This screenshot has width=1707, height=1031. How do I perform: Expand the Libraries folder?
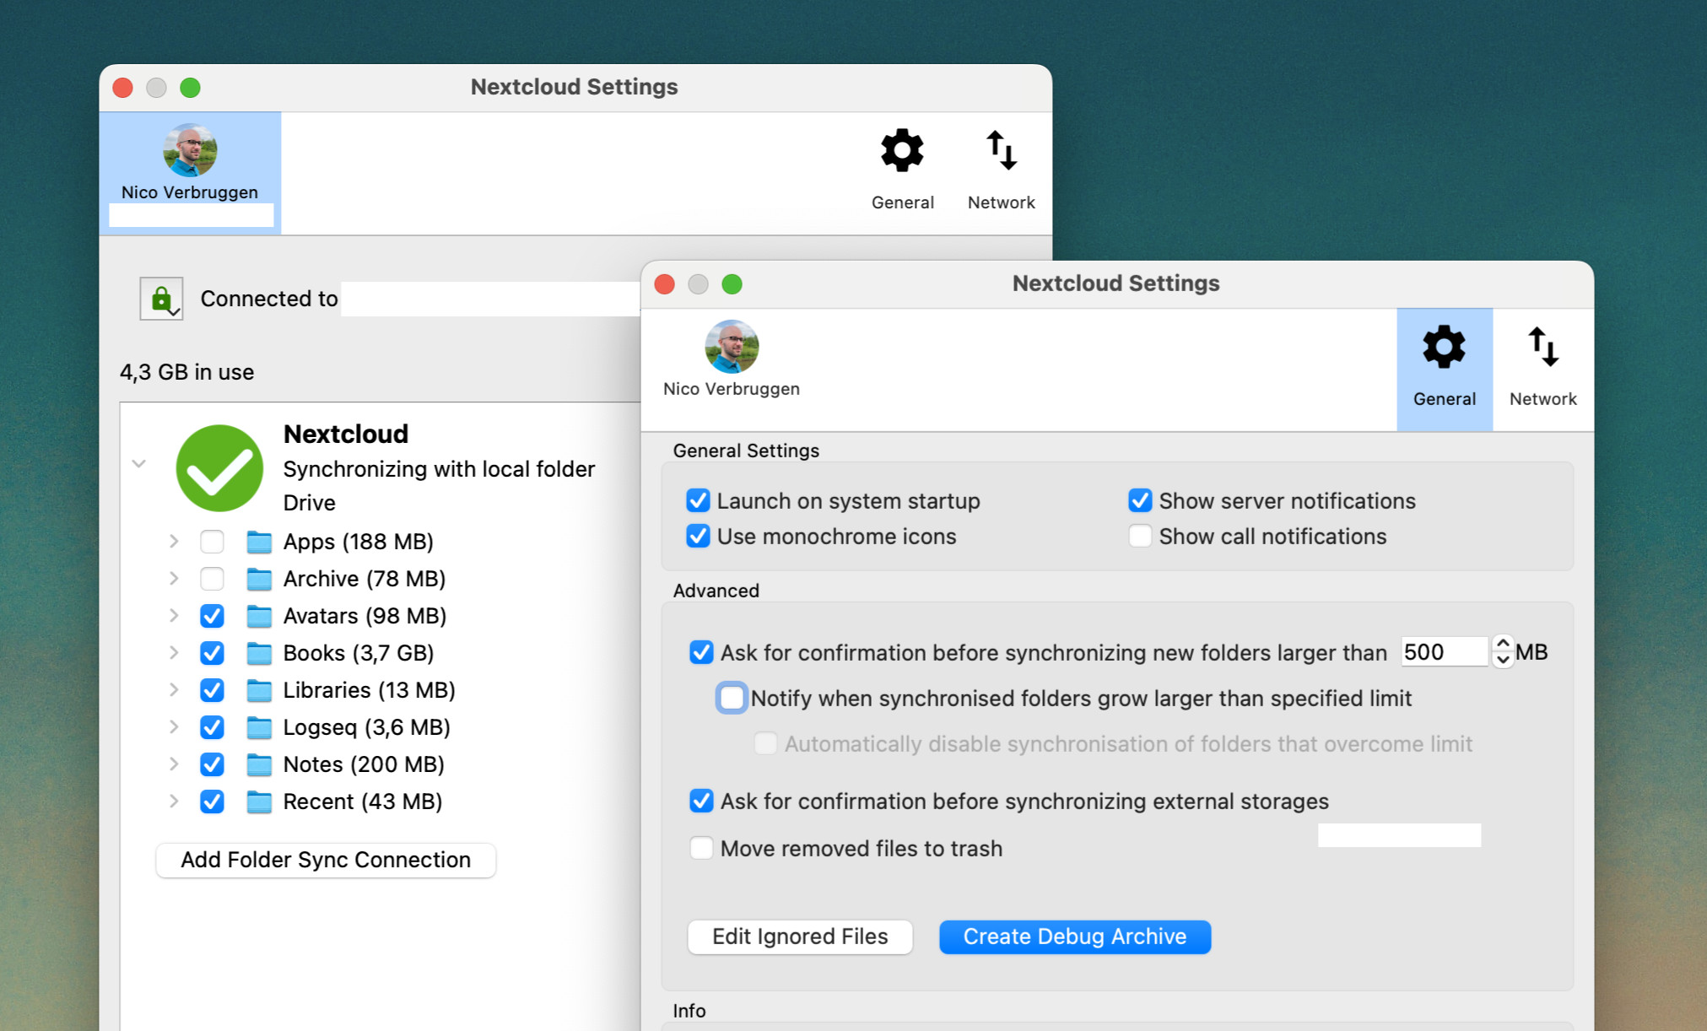174,689
